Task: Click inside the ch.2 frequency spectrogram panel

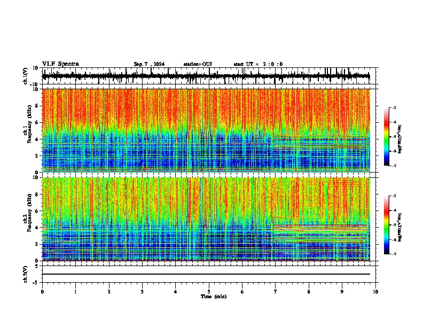Action: 206,219
